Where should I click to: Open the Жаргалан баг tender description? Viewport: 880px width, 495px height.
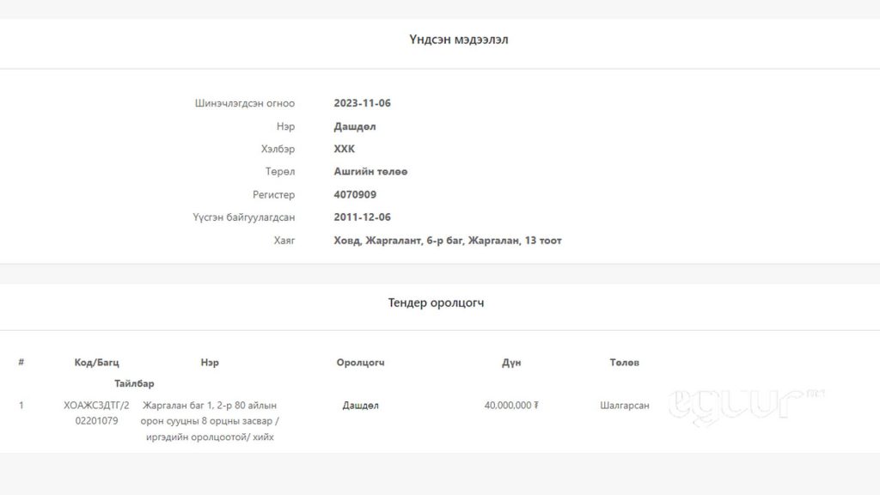click(210, 421)
